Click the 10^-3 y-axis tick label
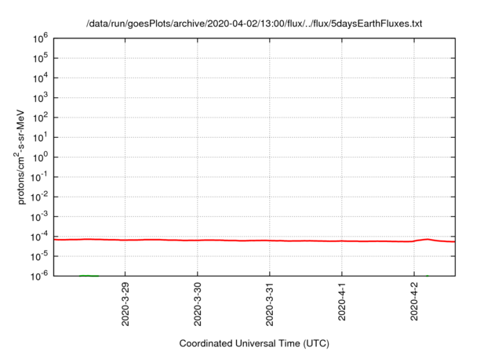This screenshot has width=502, height=351. coord(39,217)
